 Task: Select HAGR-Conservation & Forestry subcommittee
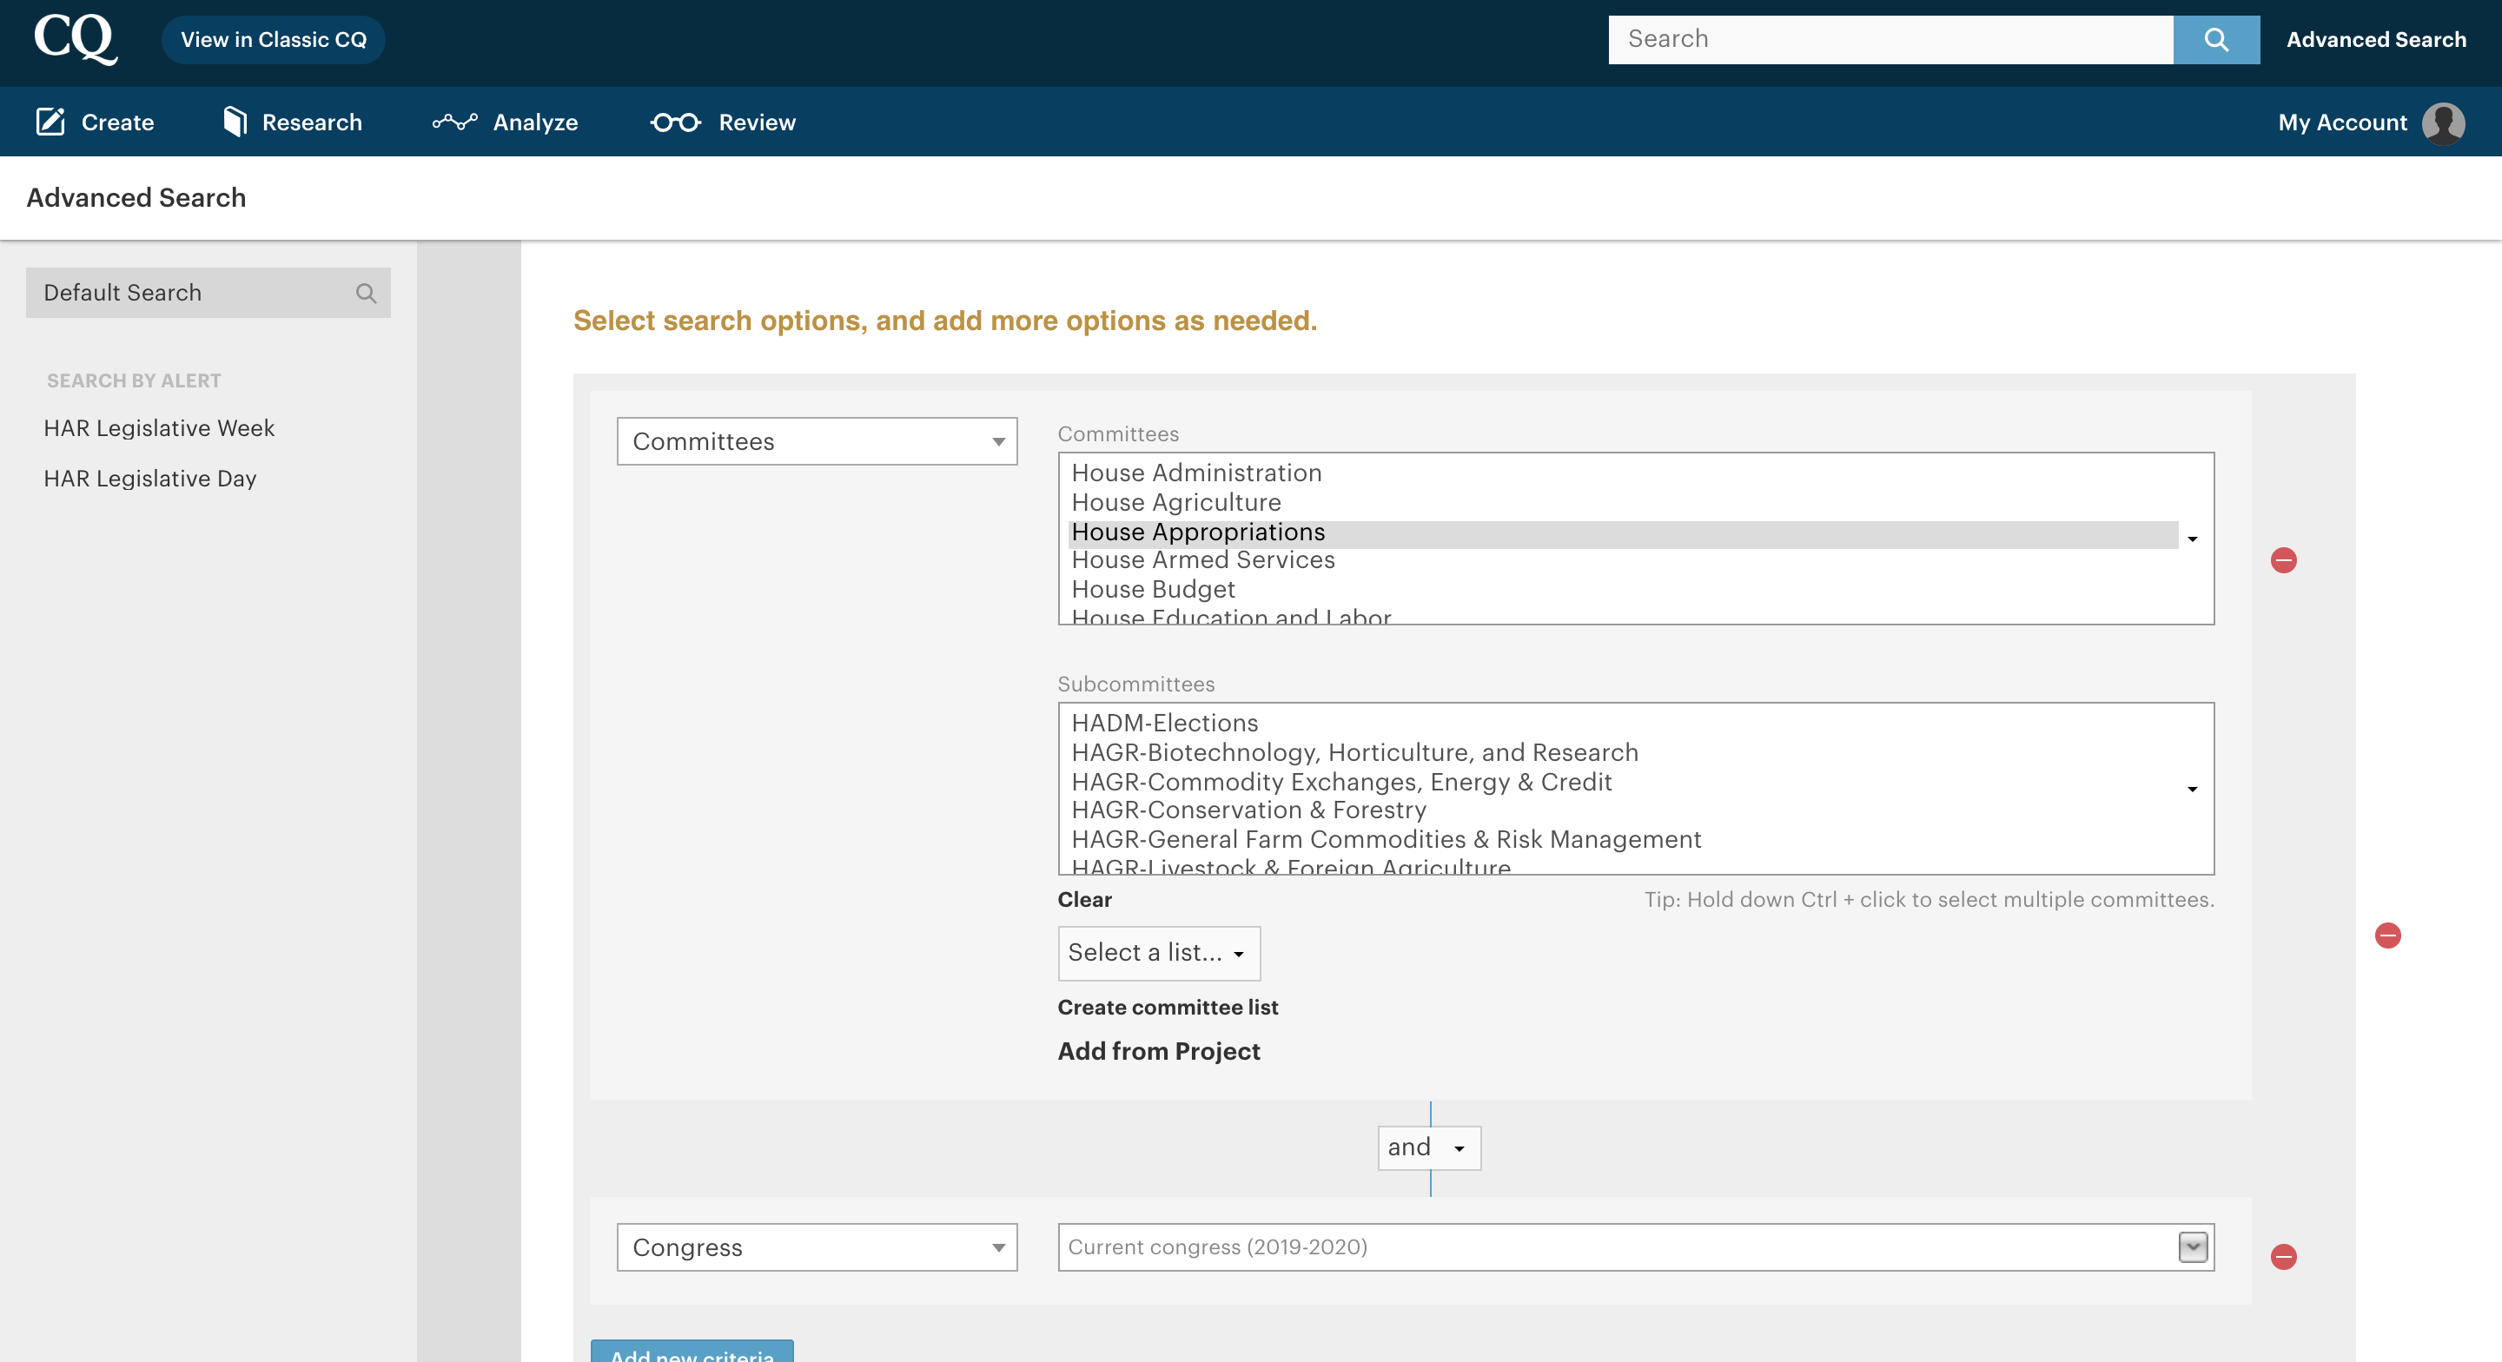(1622, 810)
